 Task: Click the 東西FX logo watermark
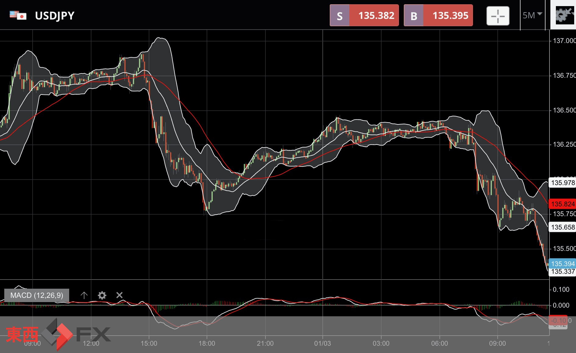[x=58, y=334]
